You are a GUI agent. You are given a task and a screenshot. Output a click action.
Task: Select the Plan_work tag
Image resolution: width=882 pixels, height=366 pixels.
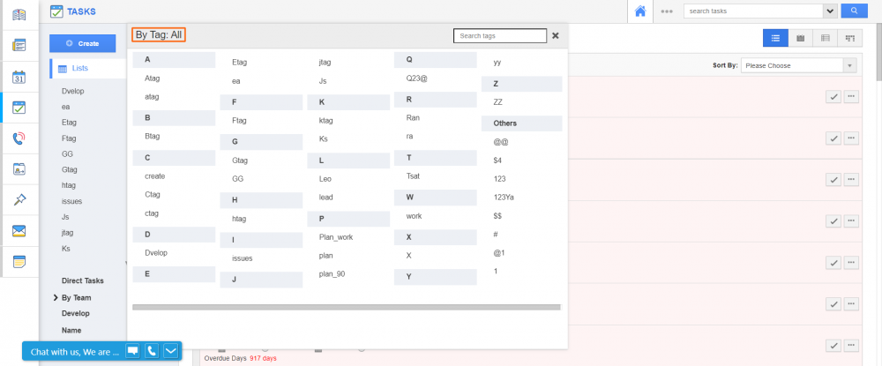pos(336,237)
